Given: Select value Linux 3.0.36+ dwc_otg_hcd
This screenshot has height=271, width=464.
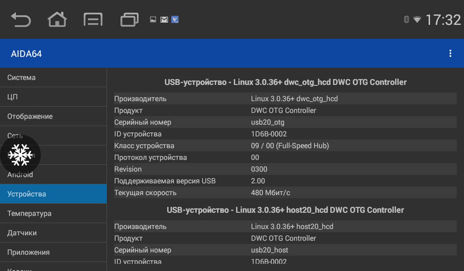Looking at the screenshot, I should coord(295,98).
